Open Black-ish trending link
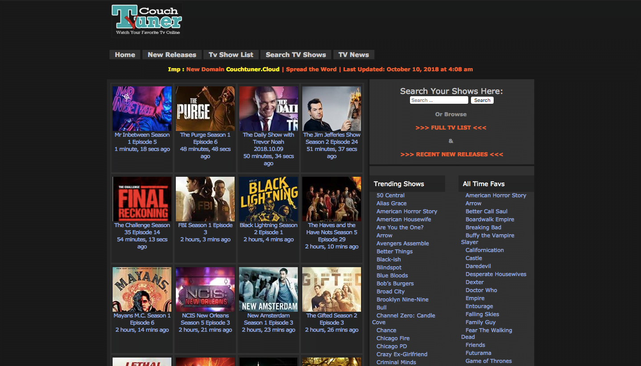Viewport: 641px width, 366px height. pos(389,260)
